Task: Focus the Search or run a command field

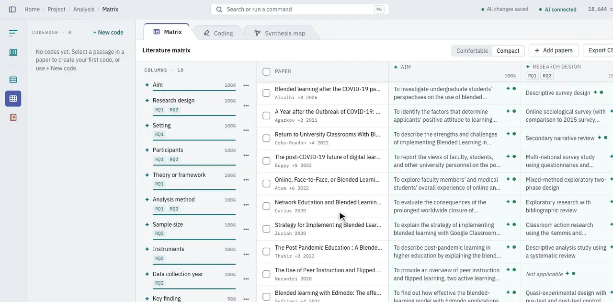Action: click(300, 9)
